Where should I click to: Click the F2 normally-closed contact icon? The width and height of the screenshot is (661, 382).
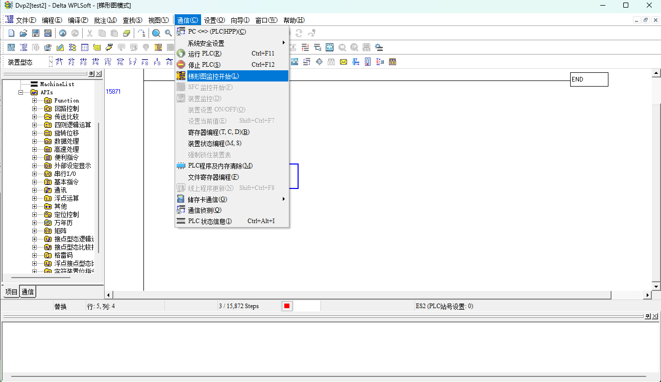point(71,62)
